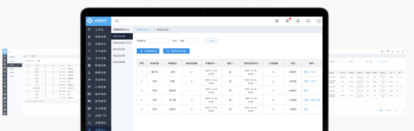
Task: Click 查看 in the 李万海 row
Action: [306, 100]
